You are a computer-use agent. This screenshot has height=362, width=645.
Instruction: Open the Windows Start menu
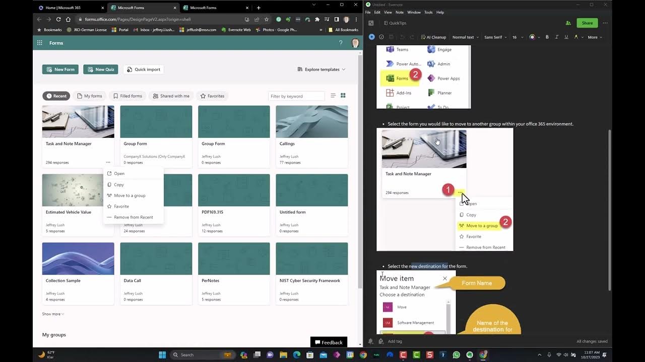[x=162, y=354]
